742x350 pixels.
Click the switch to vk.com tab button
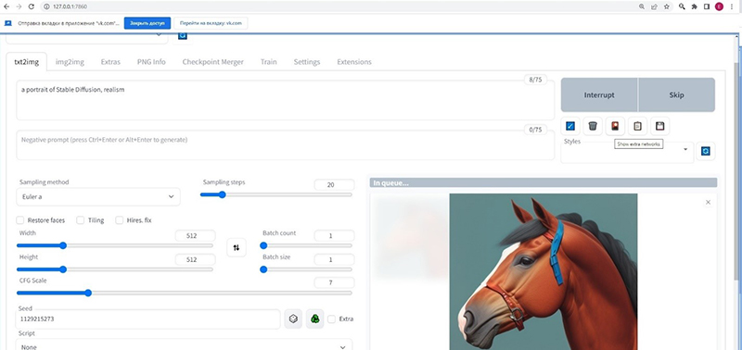[211, 23]
